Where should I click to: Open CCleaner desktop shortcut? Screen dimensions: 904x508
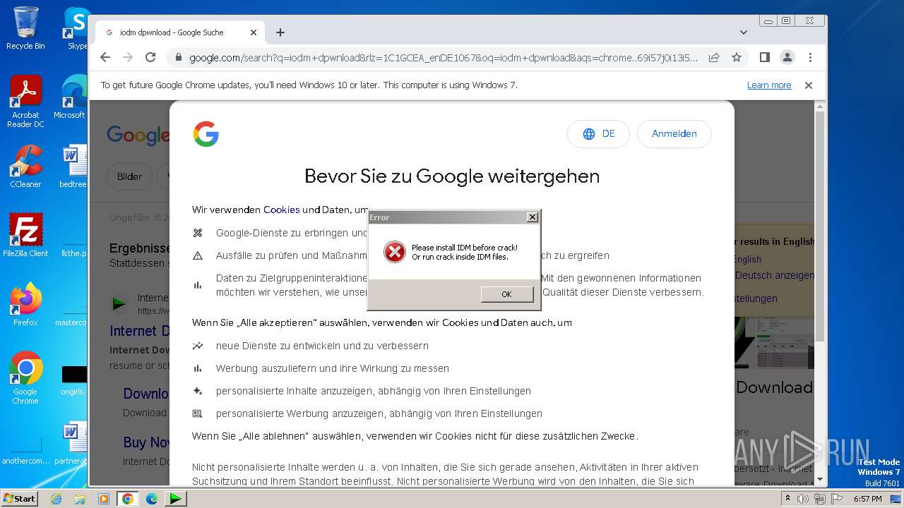click(25, 167)
